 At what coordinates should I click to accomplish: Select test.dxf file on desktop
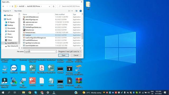coord(32,69)
